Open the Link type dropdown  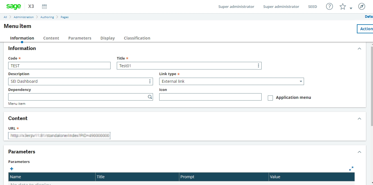click(x=301, y=81)
